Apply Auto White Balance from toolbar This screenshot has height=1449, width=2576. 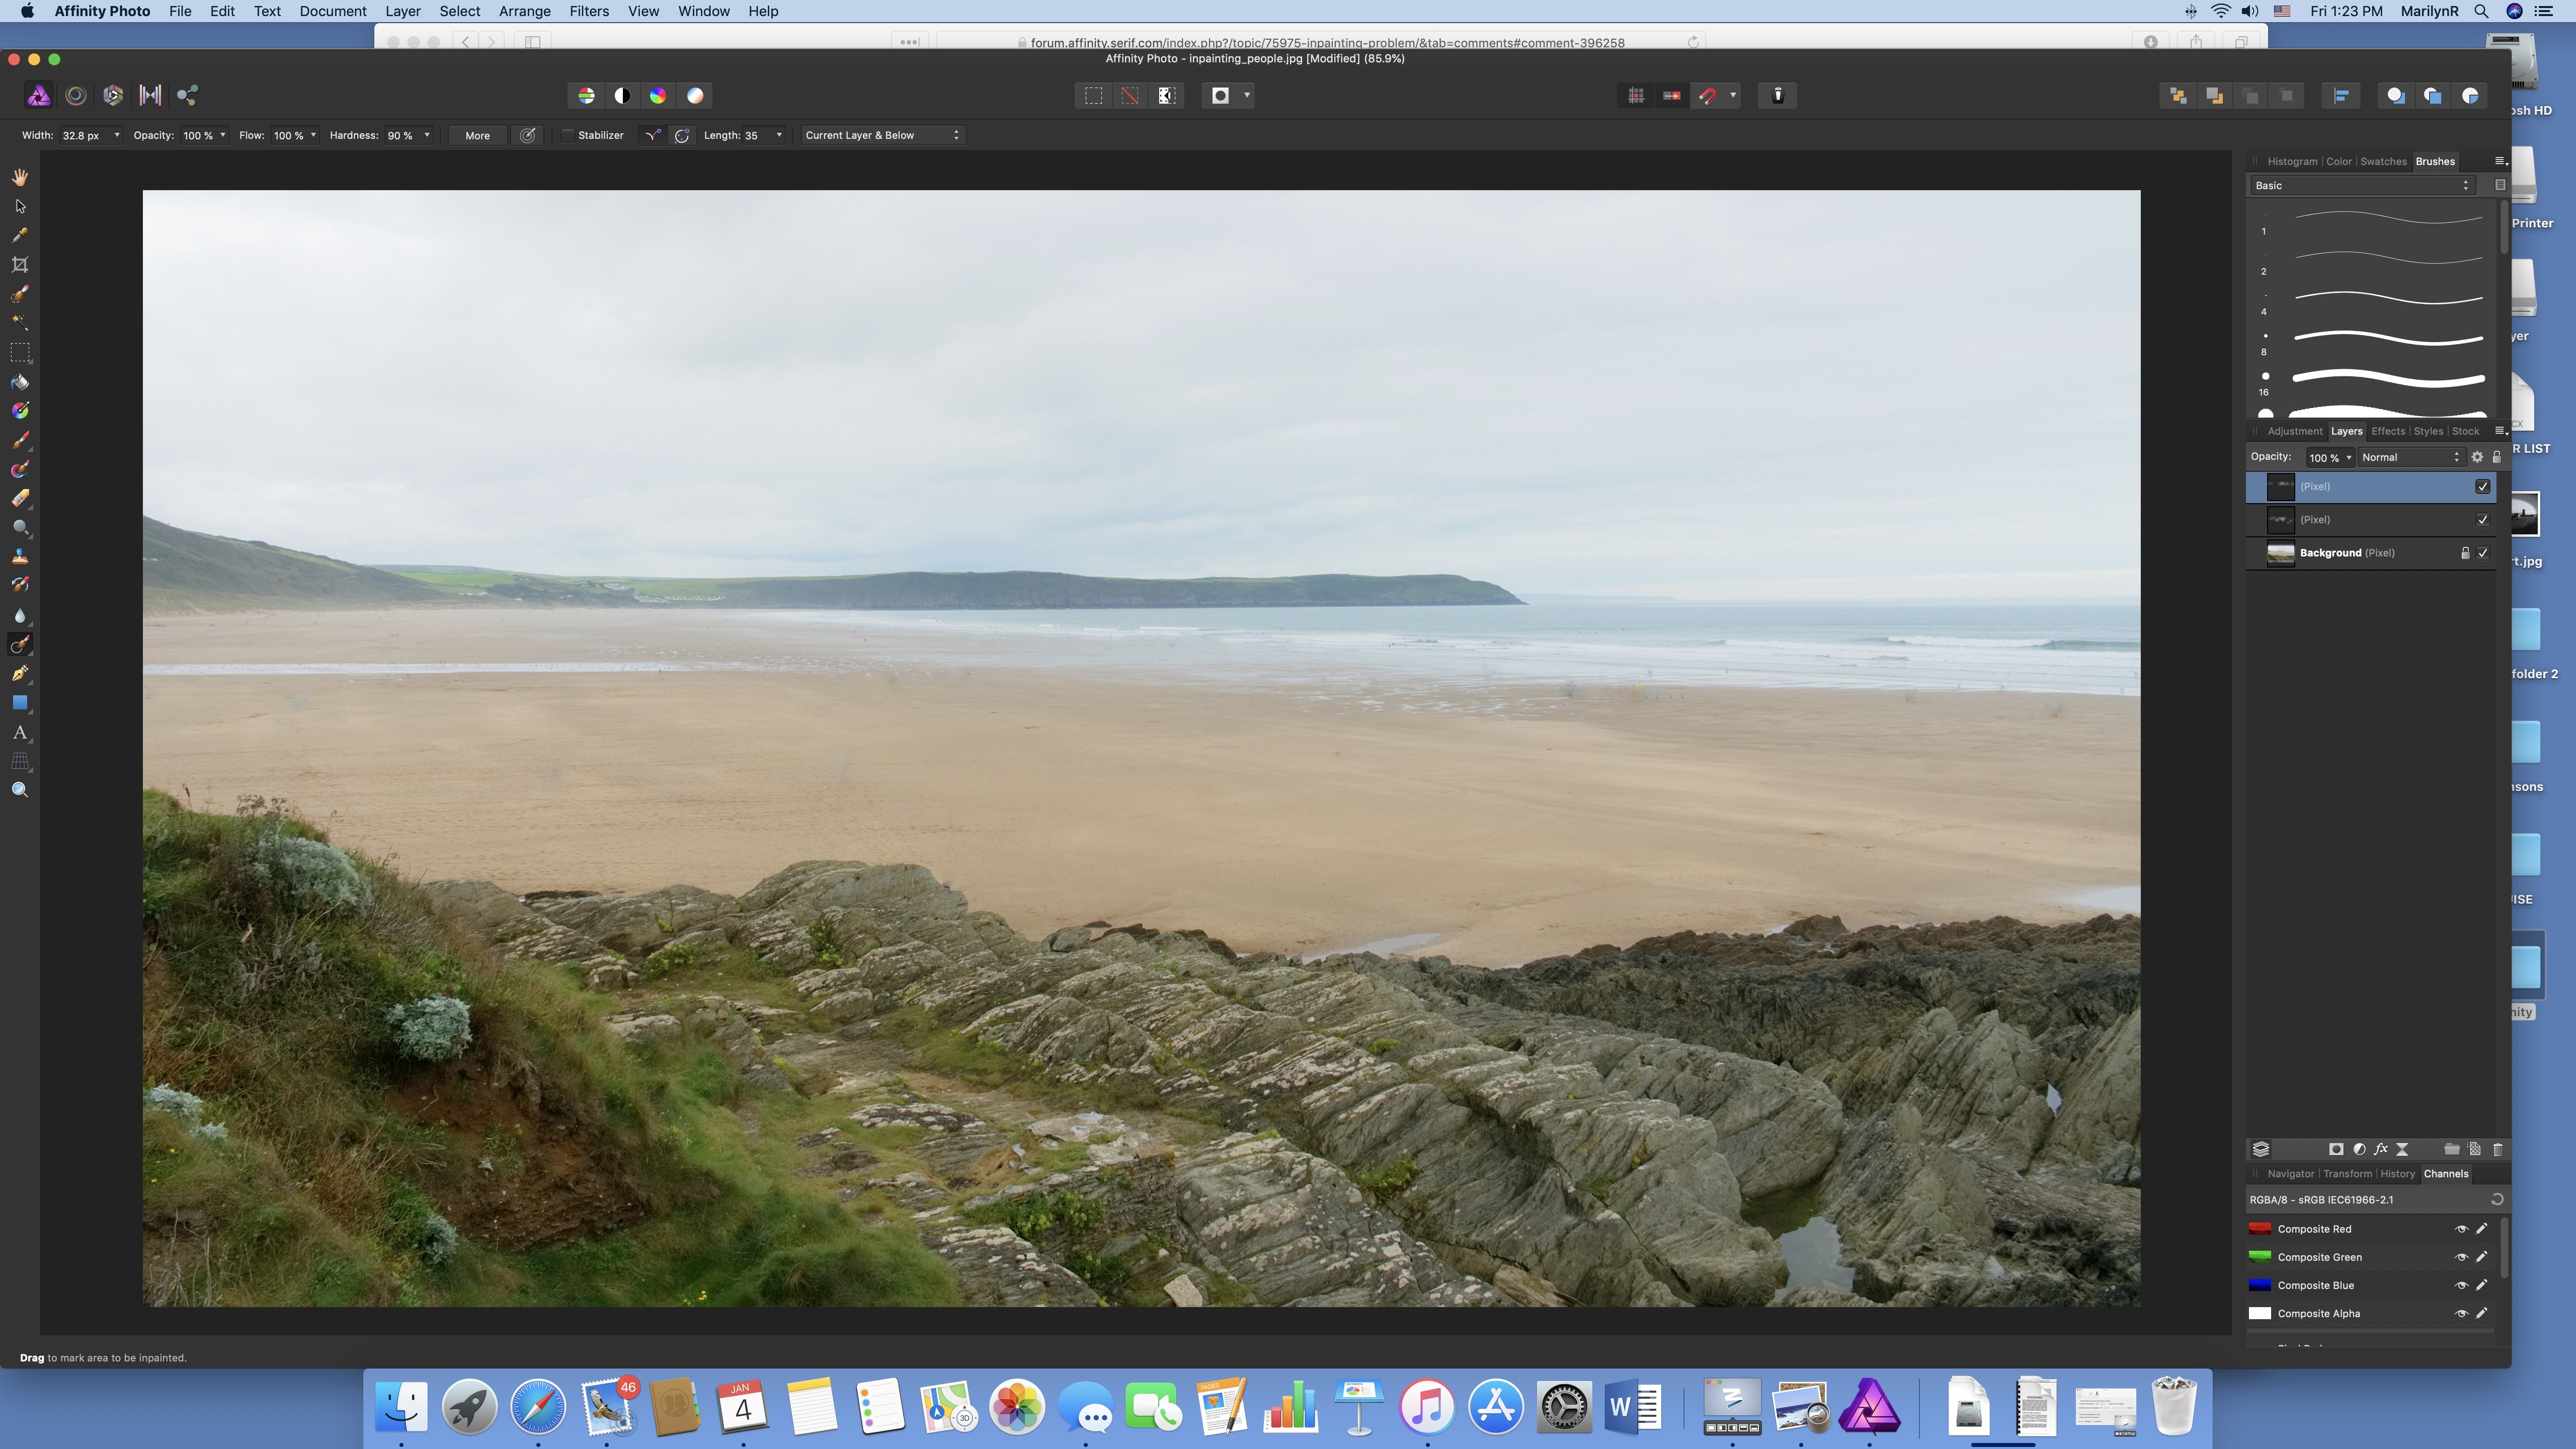(695, 95)
